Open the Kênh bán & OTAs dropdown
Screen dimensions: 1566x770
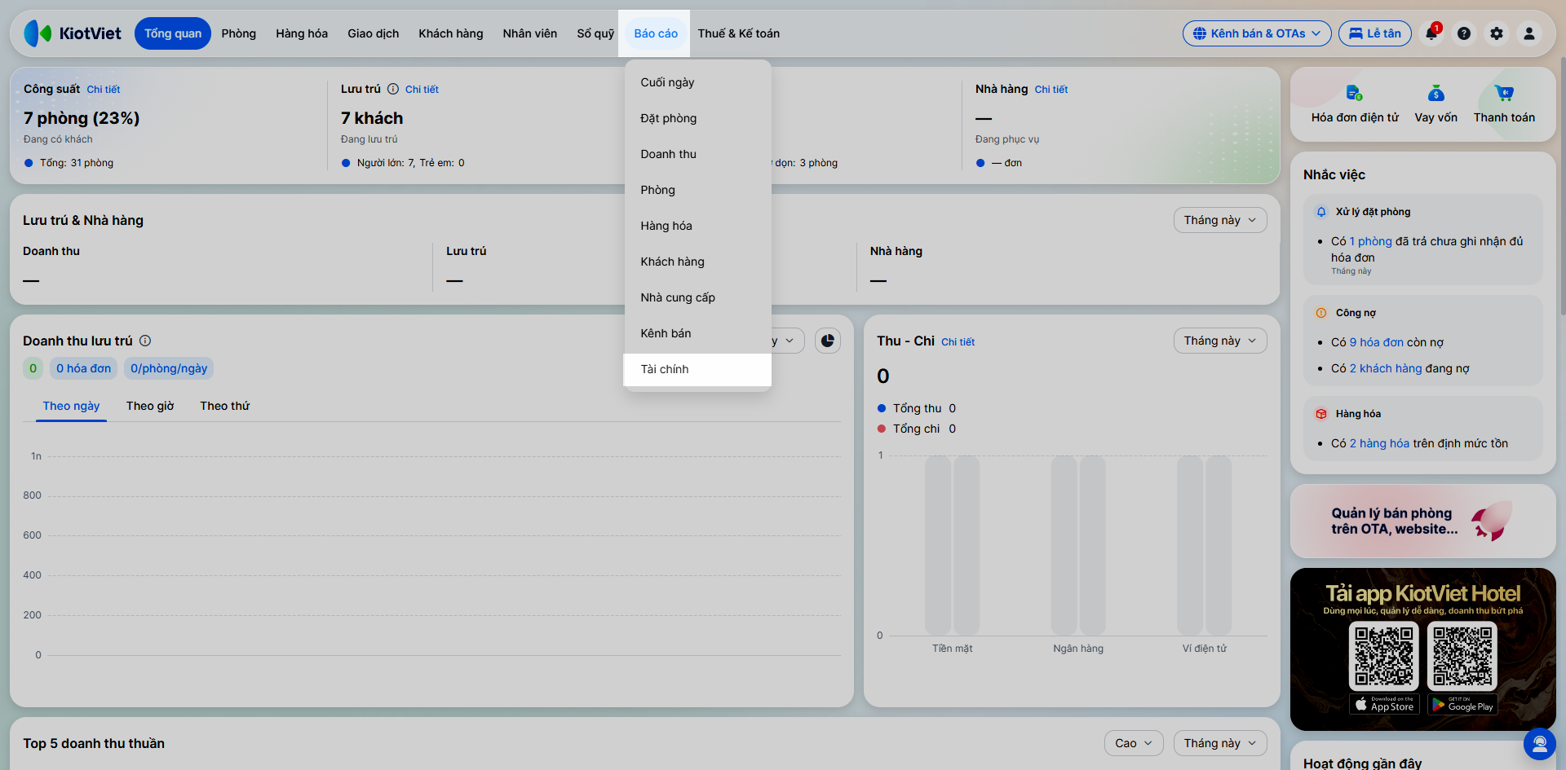point(1257,33)
